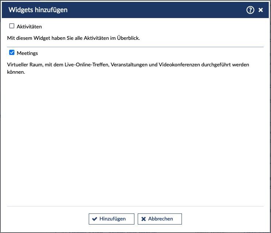Select the Meetings label text
Screen dimensions: 271x233
pos(27,53)
